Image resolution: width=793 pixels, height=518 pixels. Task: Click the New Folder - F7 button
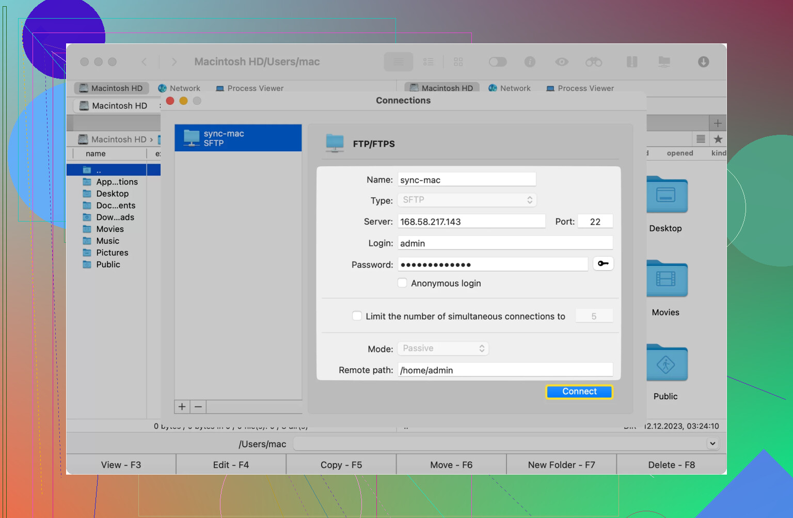click(x=561, y=465)
